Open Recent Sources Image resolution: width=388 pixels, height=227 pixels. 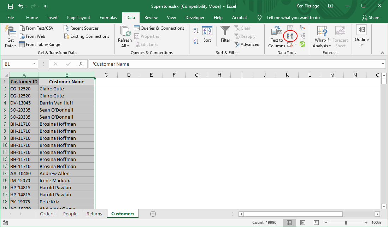(81, 28)
